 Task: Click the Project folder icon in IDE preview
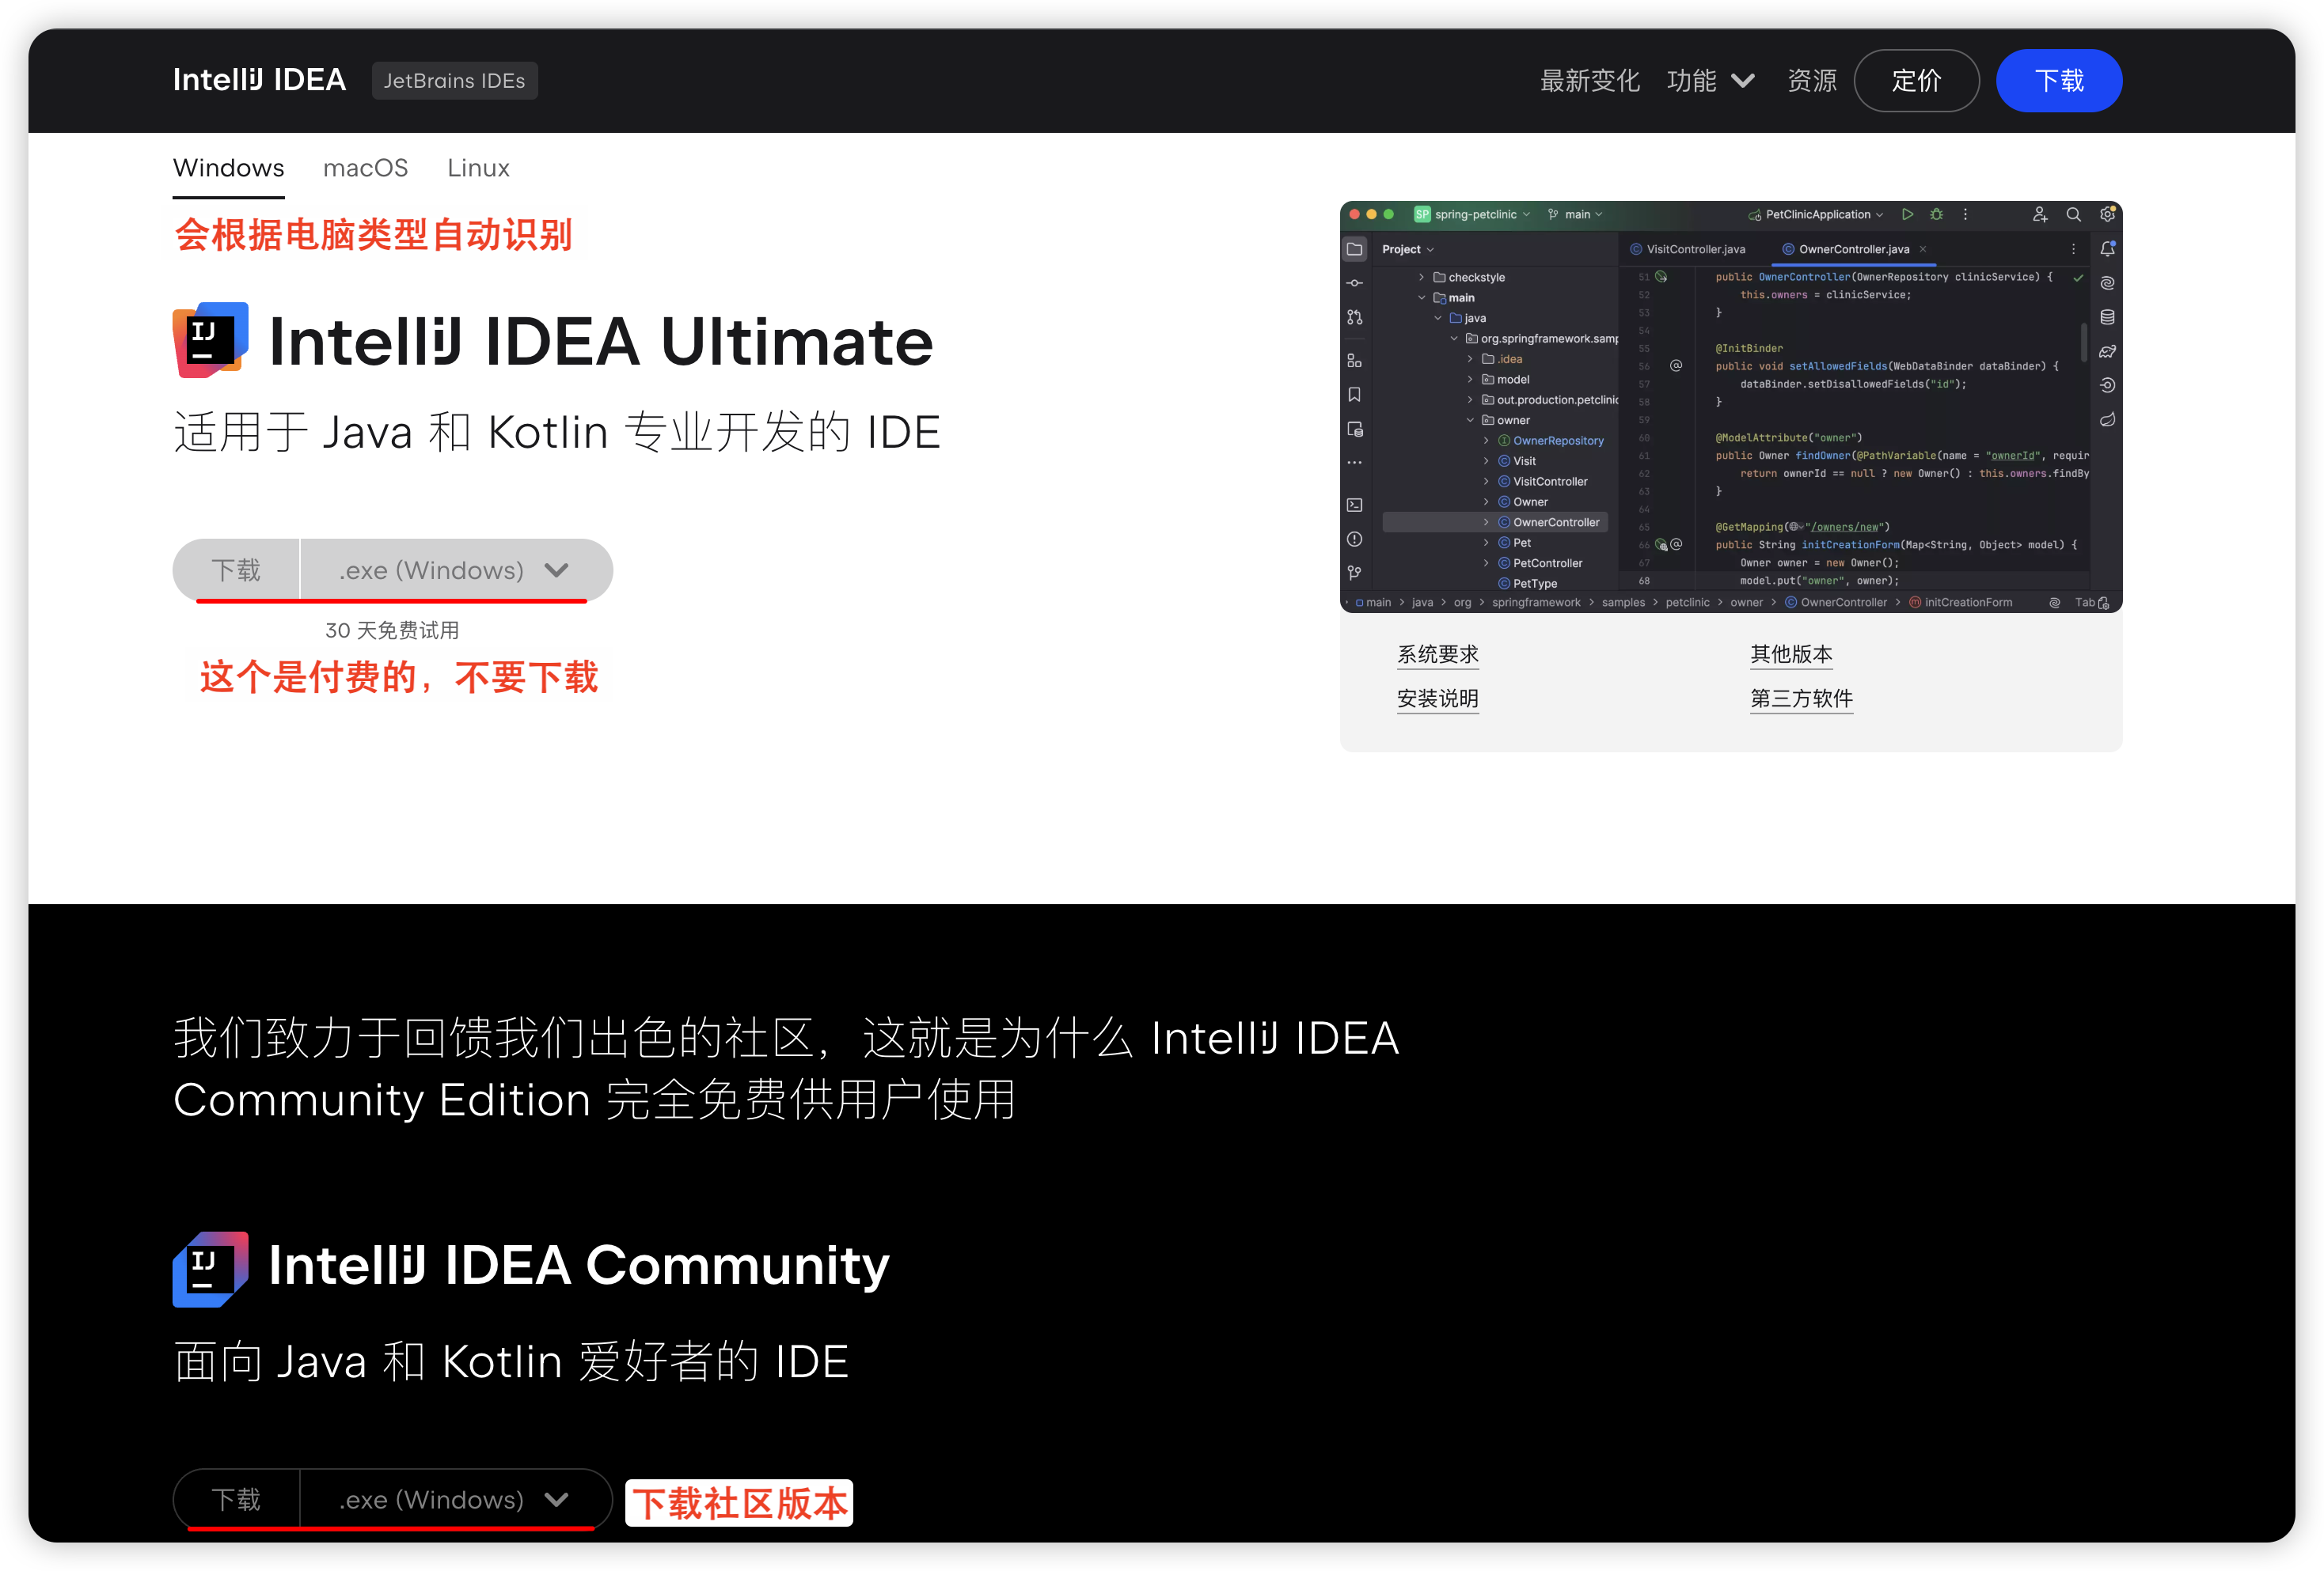[1354, 249]
